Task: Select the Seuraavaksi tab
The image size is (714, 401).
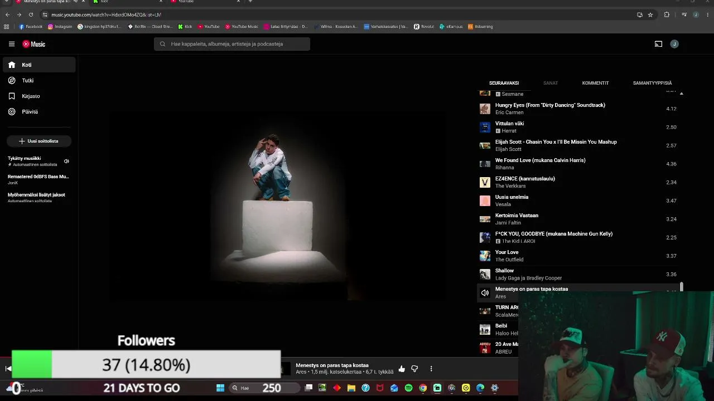Action: 504,83
